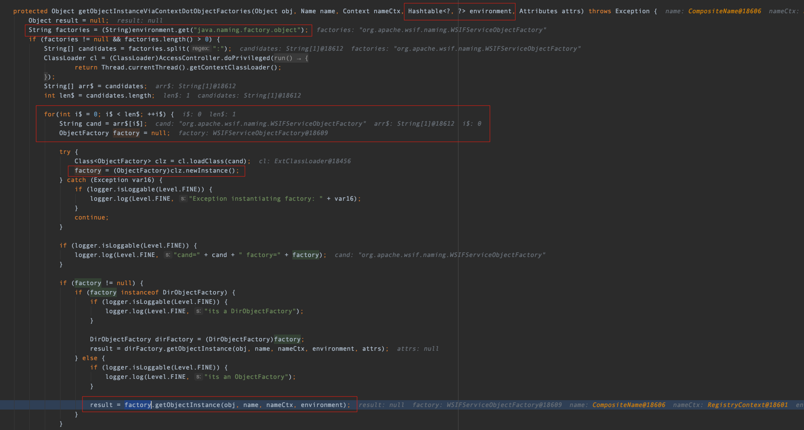
Task: Click the highlighted "factory" on the current execution line
Action: pos(138,405)
